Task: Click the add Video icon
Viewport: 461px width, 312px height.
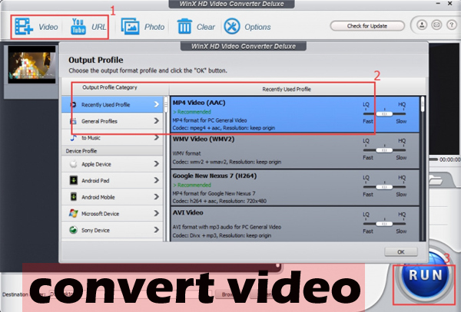Action: pos(24,26)
